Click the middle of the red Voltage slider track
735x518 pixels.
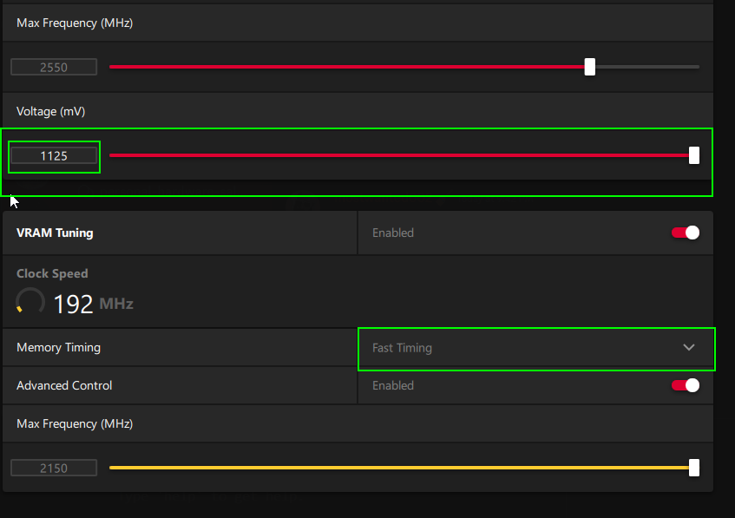click(x=399, y=155)
